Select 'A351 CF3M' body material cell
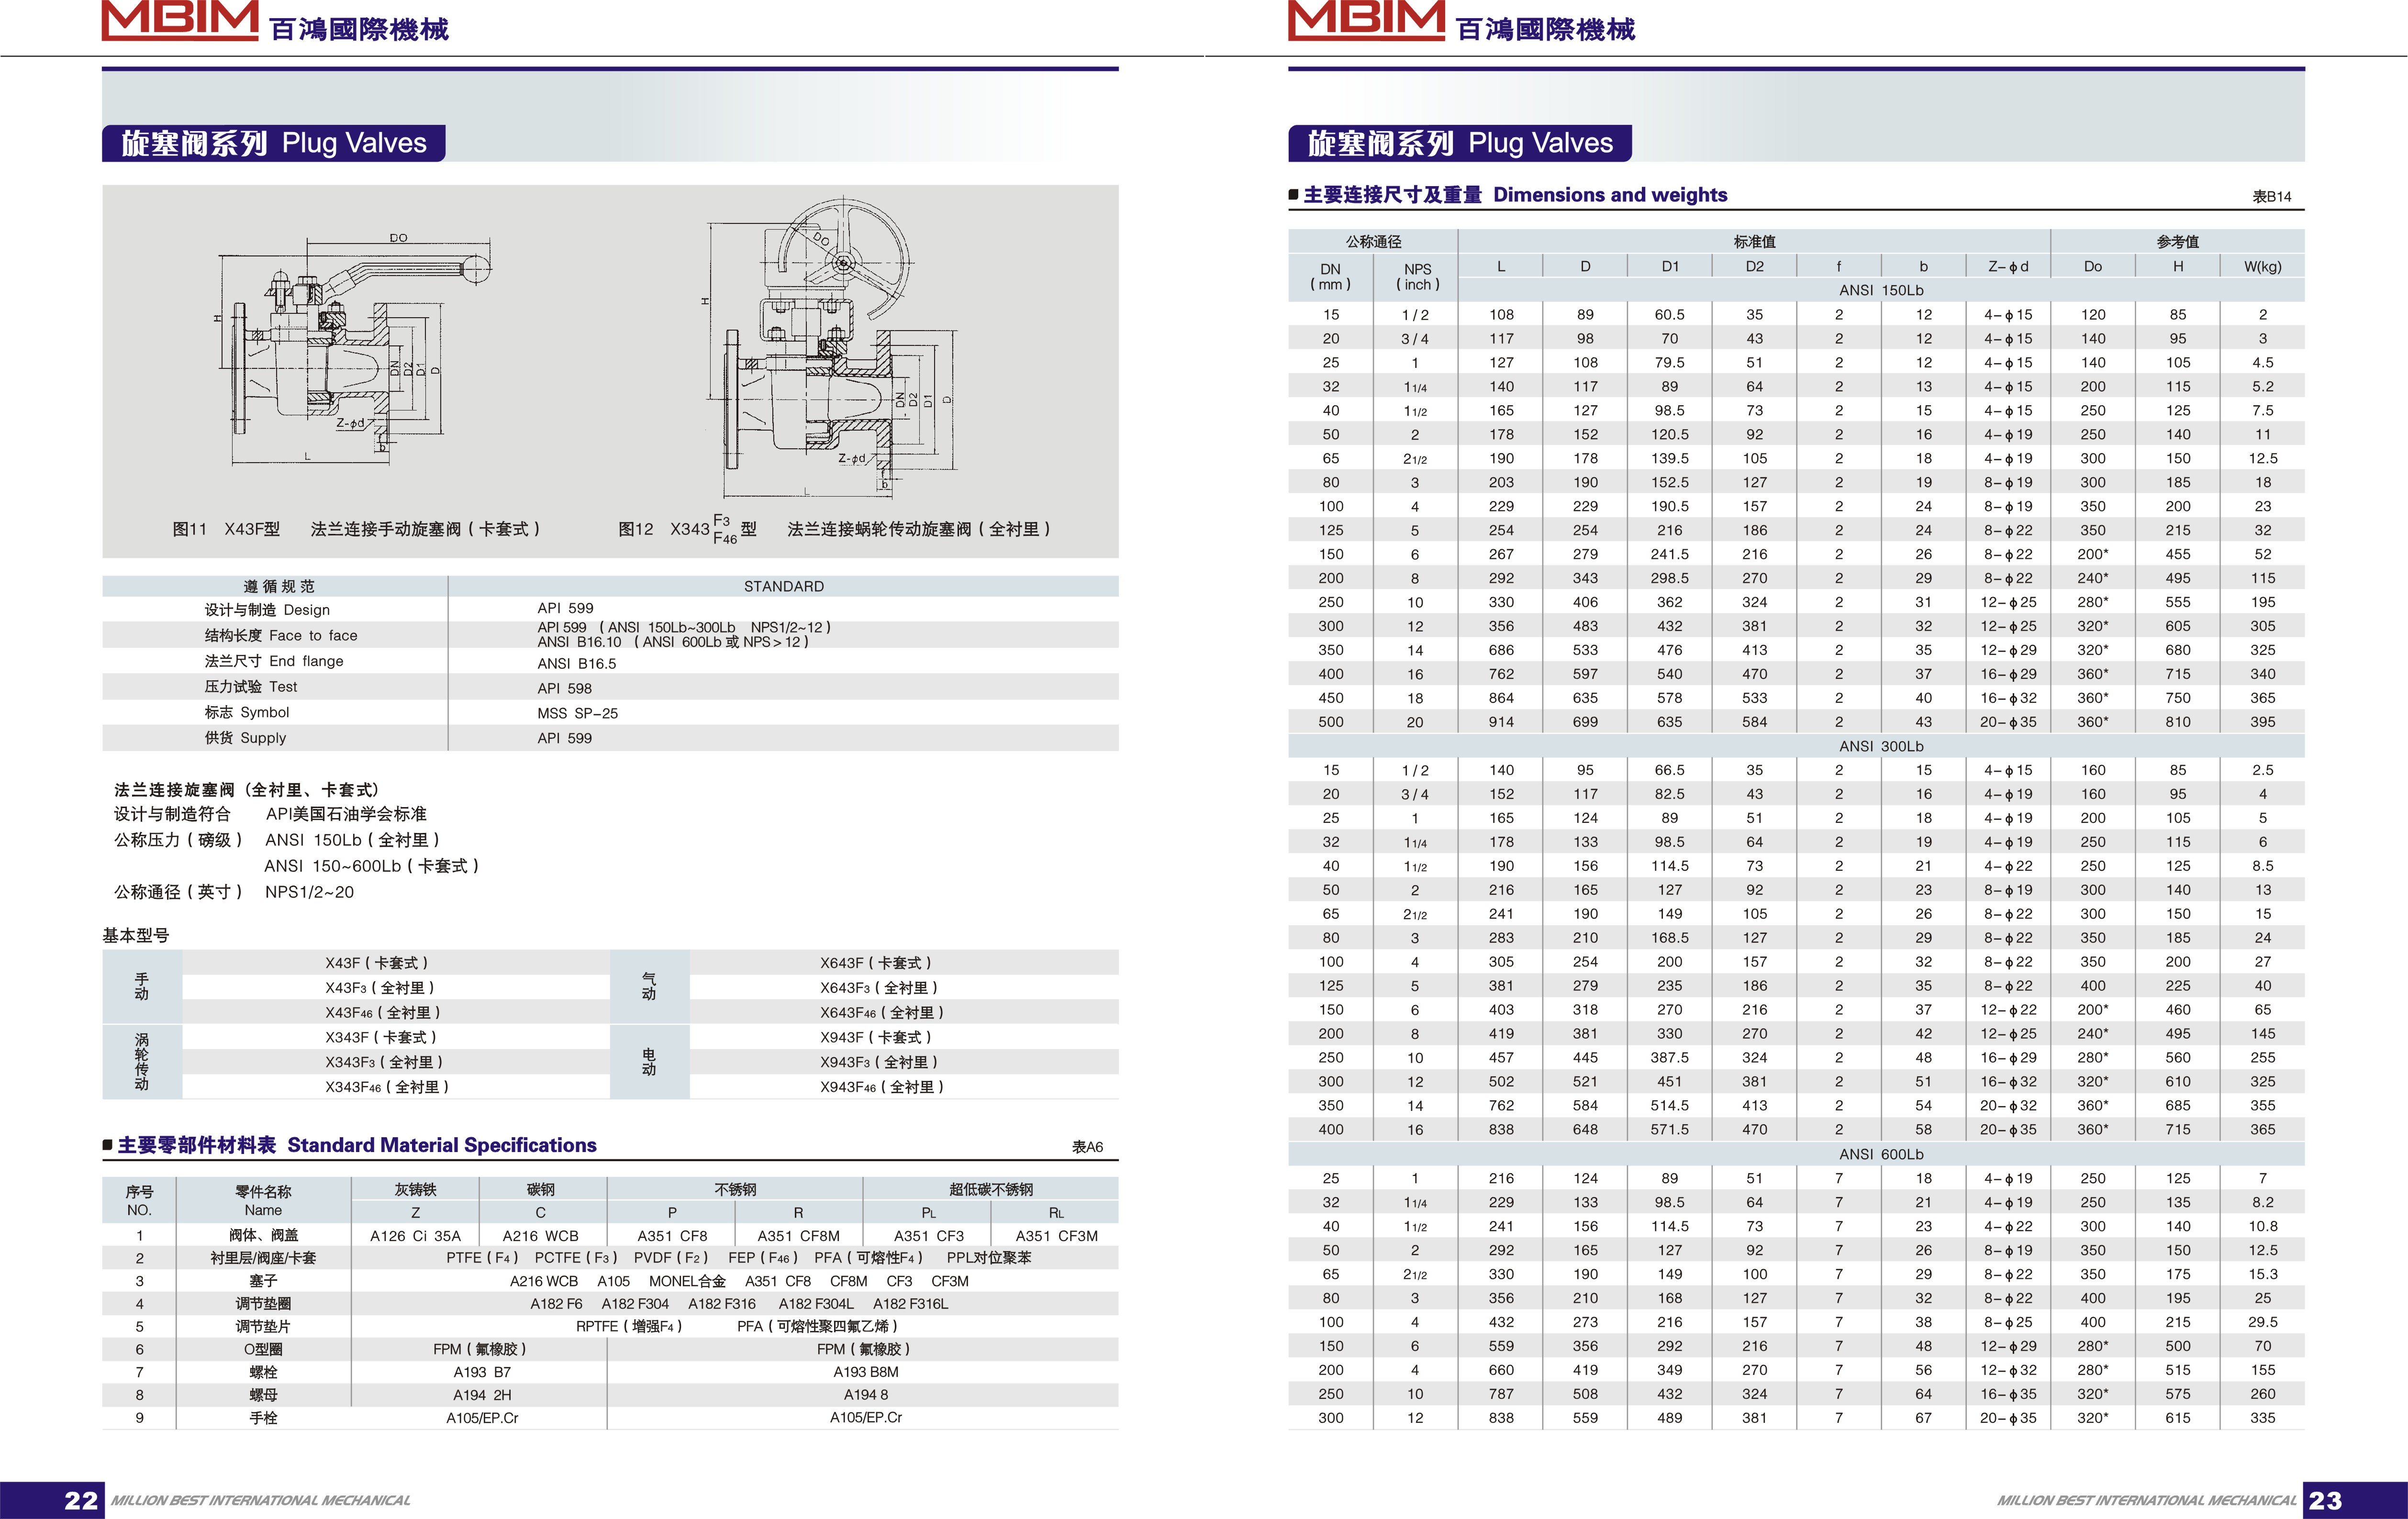Screen dimensions: 2408x1519 (1056, 1236)
